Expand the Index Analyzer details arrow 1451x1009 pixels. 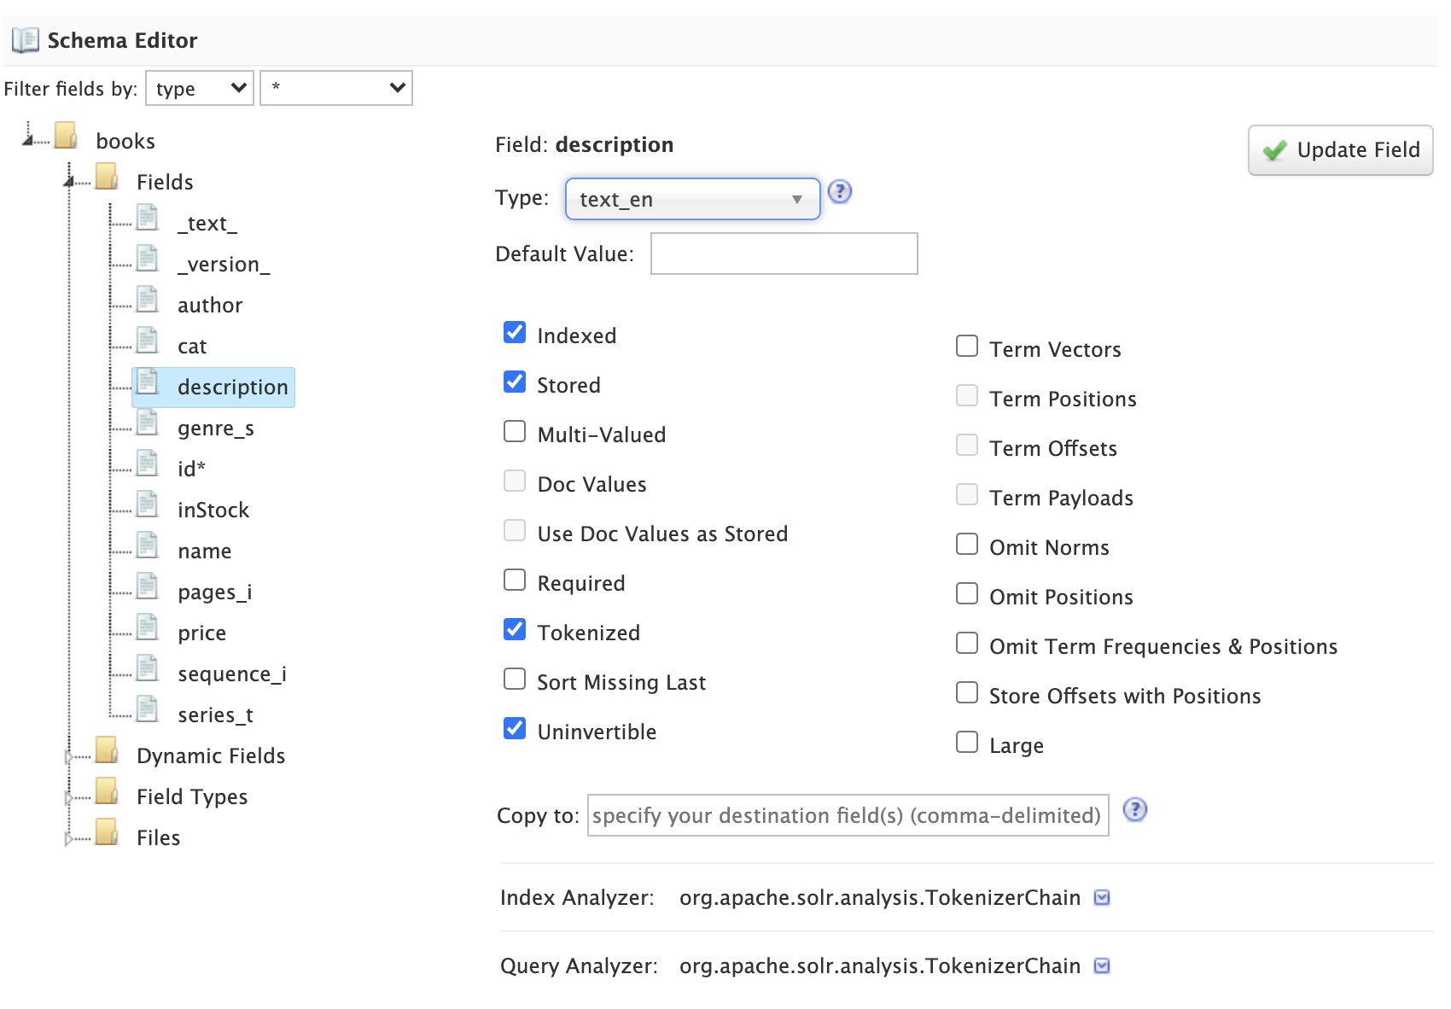[1102, 897]
